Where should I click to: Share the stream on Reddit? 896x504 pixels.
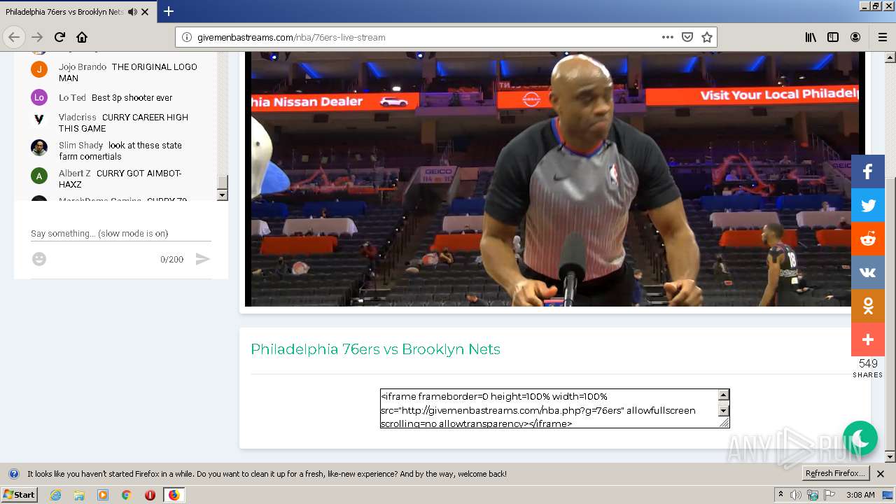(868, 239)
